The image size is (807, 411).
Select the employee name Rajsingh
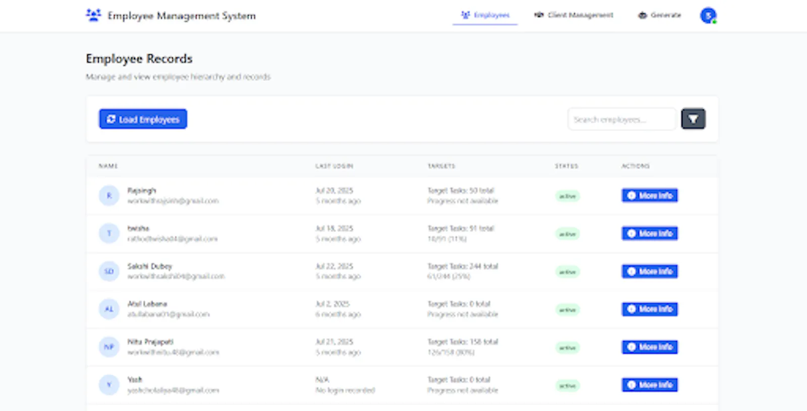(x=142, y=190)
